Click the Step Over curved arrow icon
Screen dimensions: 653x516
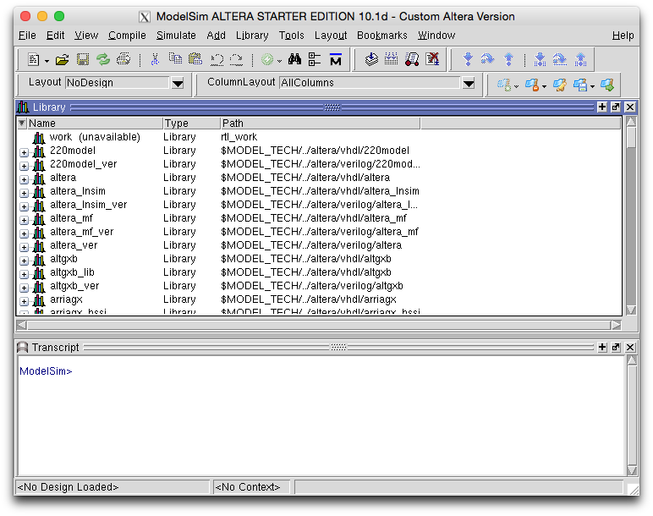pos(487,59)
